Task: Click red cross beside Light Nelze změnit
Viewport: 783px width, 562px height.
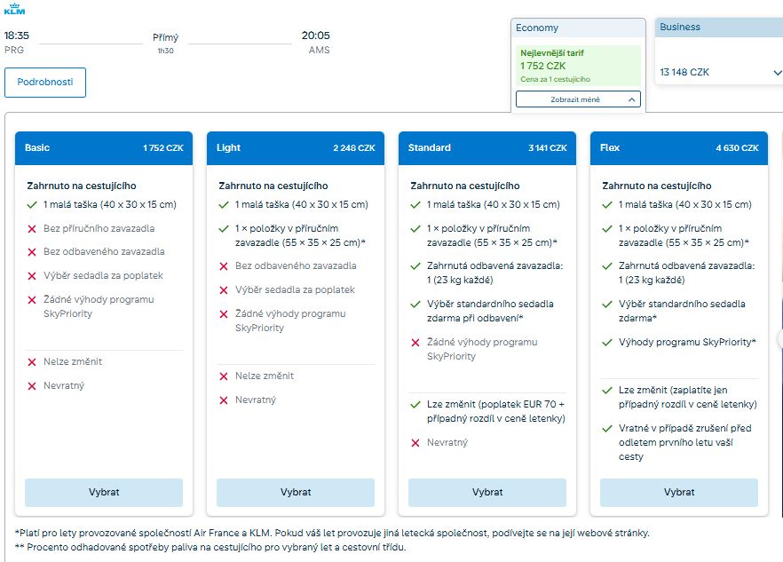Action: (224, 376)
